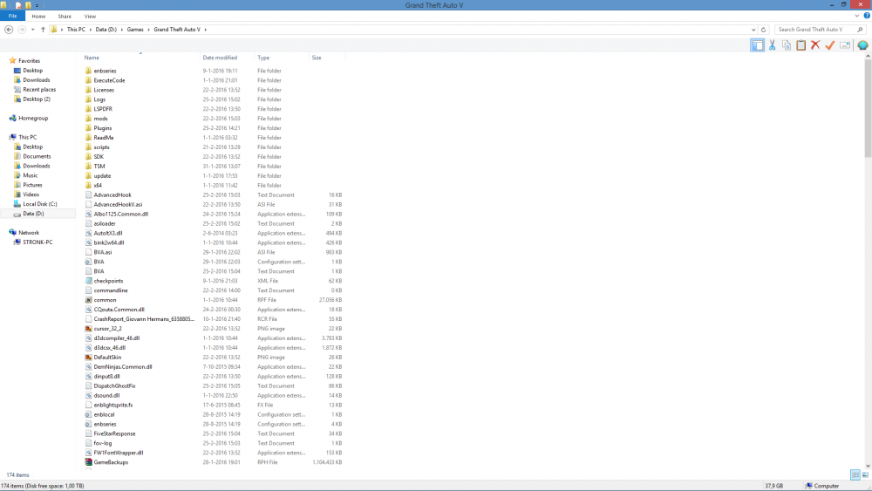The image size is (872, 491).
Task: Click the search magnifier icon
Action: [x=860, y=30]
